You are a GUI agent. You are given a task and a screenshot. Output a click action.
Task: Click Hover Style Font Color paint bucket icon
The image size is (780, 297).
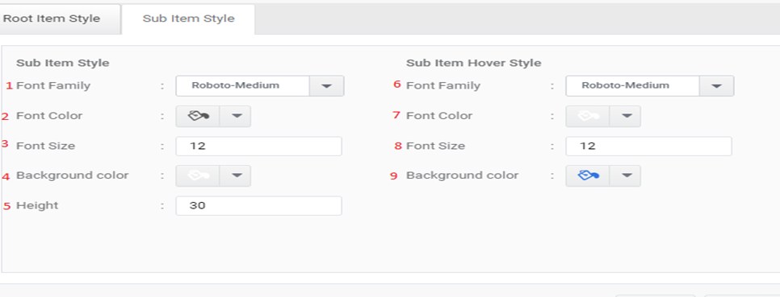pyautogui.click(x=588, y=116)
